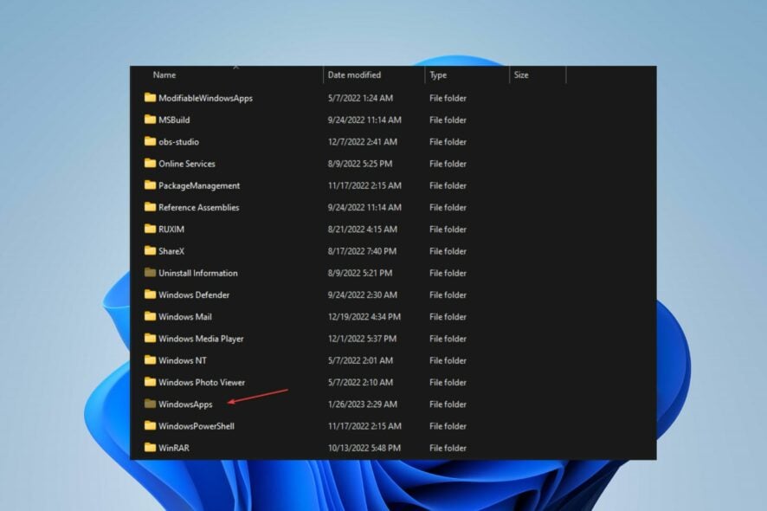The image size is (767, 511).
Task: Sort by the Type column header
Action: tap(438, 74)
